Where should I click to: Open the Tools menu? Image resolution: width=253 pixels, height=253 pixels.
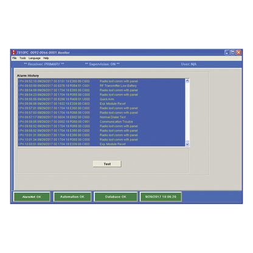pyautogui.click(x=23, y=58)
